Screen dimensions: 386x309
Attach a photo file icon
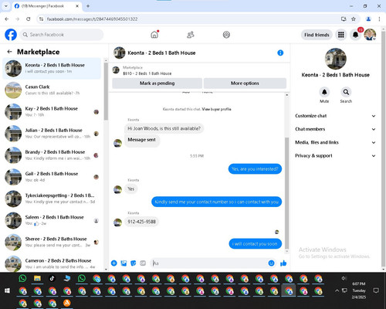click(124, 263)
